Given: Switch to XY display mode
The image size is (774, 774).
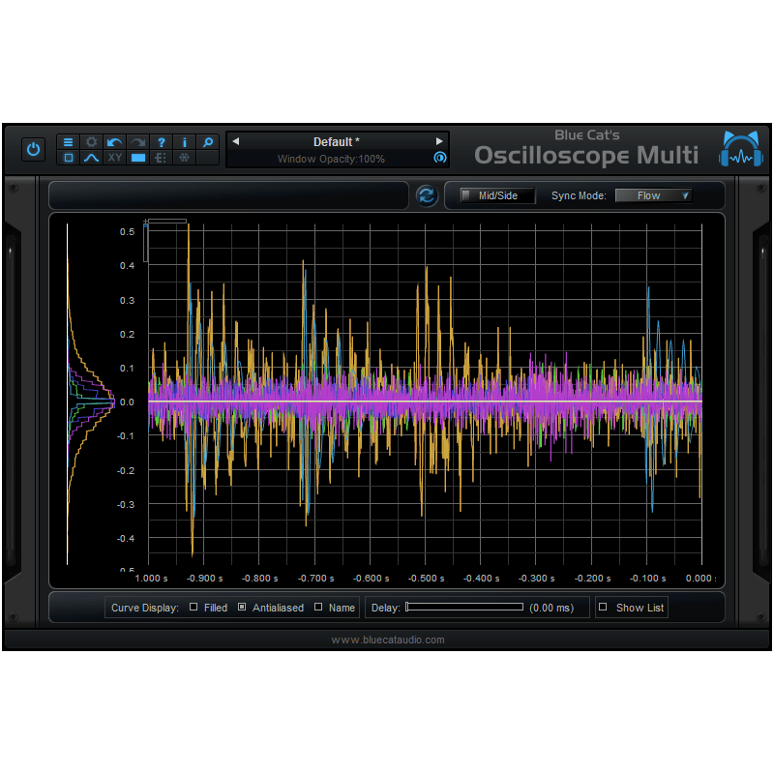Looking at the screenshot, I should [x=114, y=158].
